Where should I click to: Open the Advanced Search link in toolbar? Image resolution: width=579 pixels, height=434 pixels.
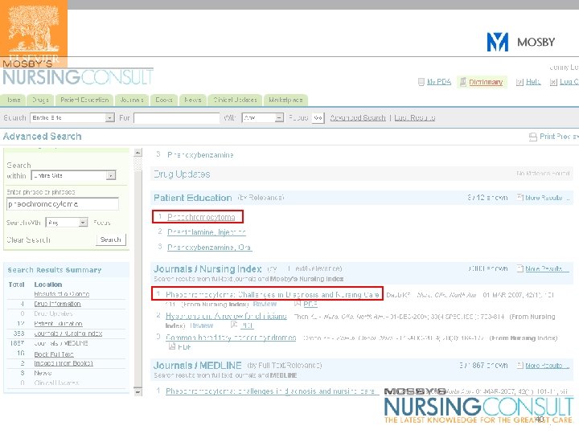point(358,117)
